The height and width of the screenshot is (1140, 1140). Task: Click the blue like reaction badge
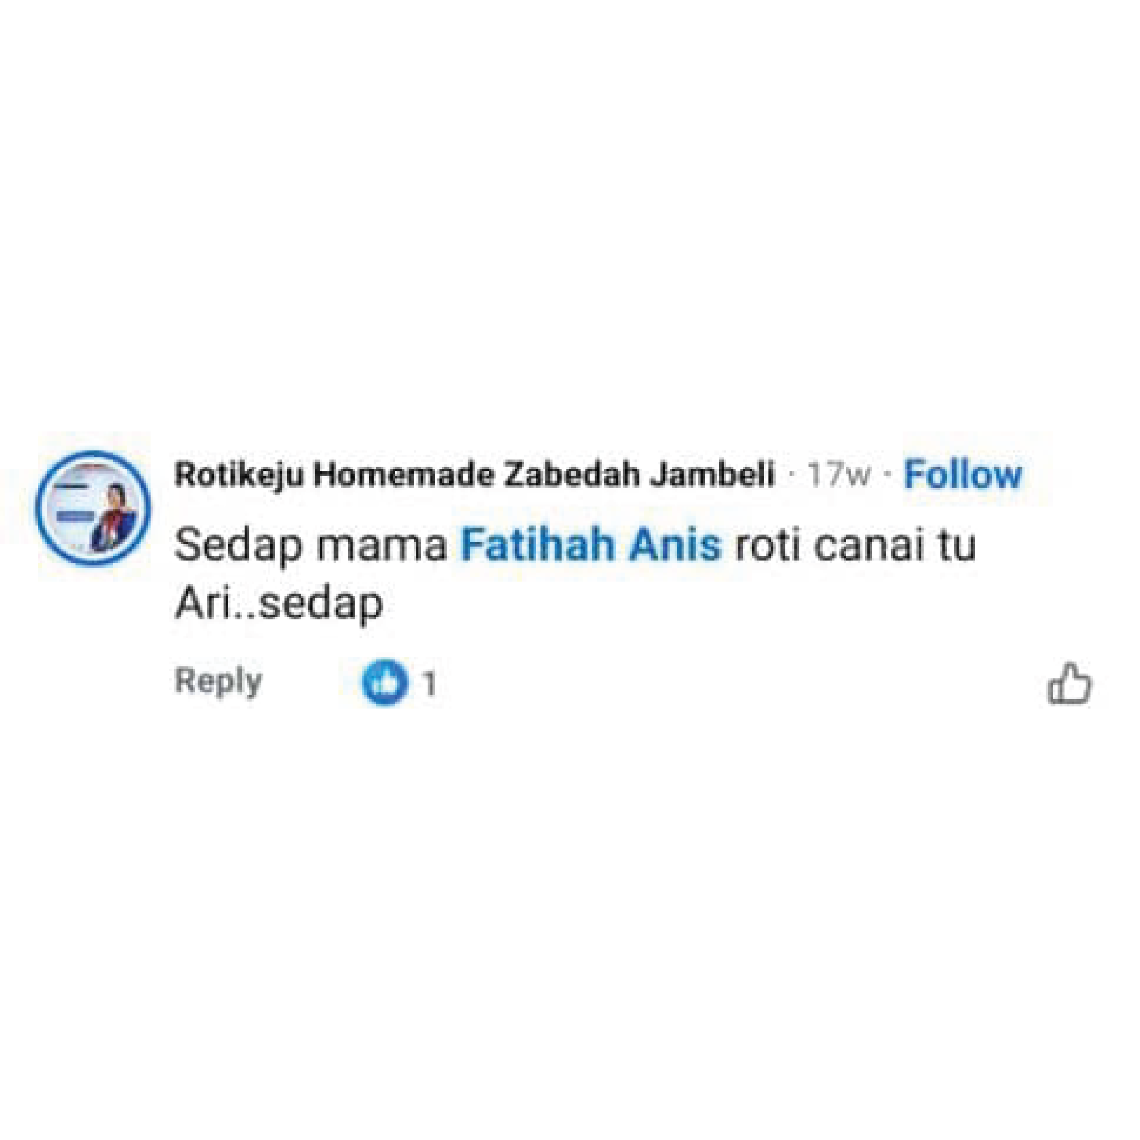tap(385, 683)
